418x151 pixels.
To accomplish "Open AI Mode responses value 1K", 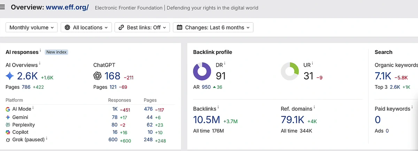I will (115, 109).
